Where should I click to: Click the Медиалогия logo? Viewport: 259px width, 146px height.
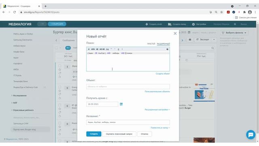point(20,24)
